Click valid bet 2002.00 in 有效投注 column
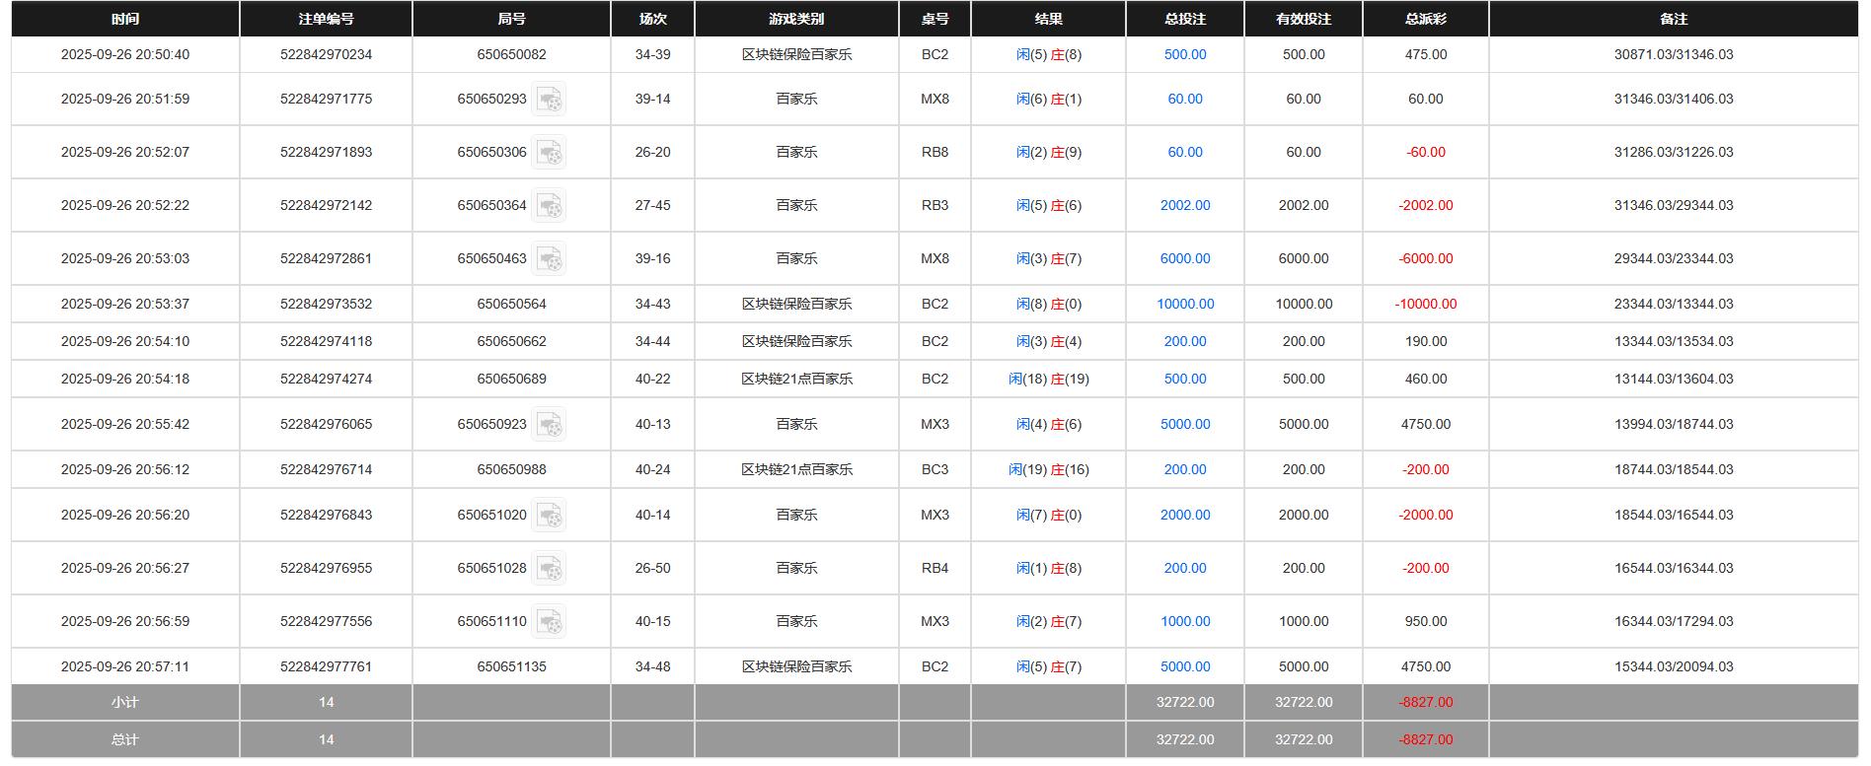1871x766 pixels. click(x=1304, y=205)
